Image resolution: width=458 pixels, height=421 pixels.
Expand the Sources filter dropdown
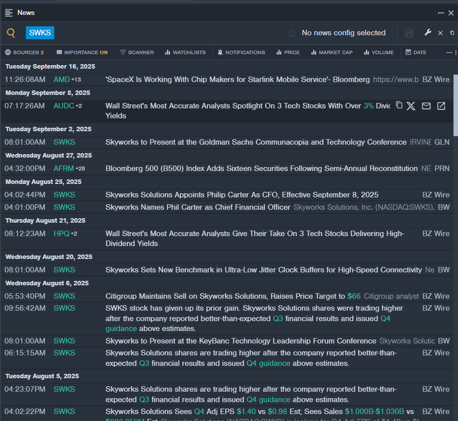[x=24, y=52]
